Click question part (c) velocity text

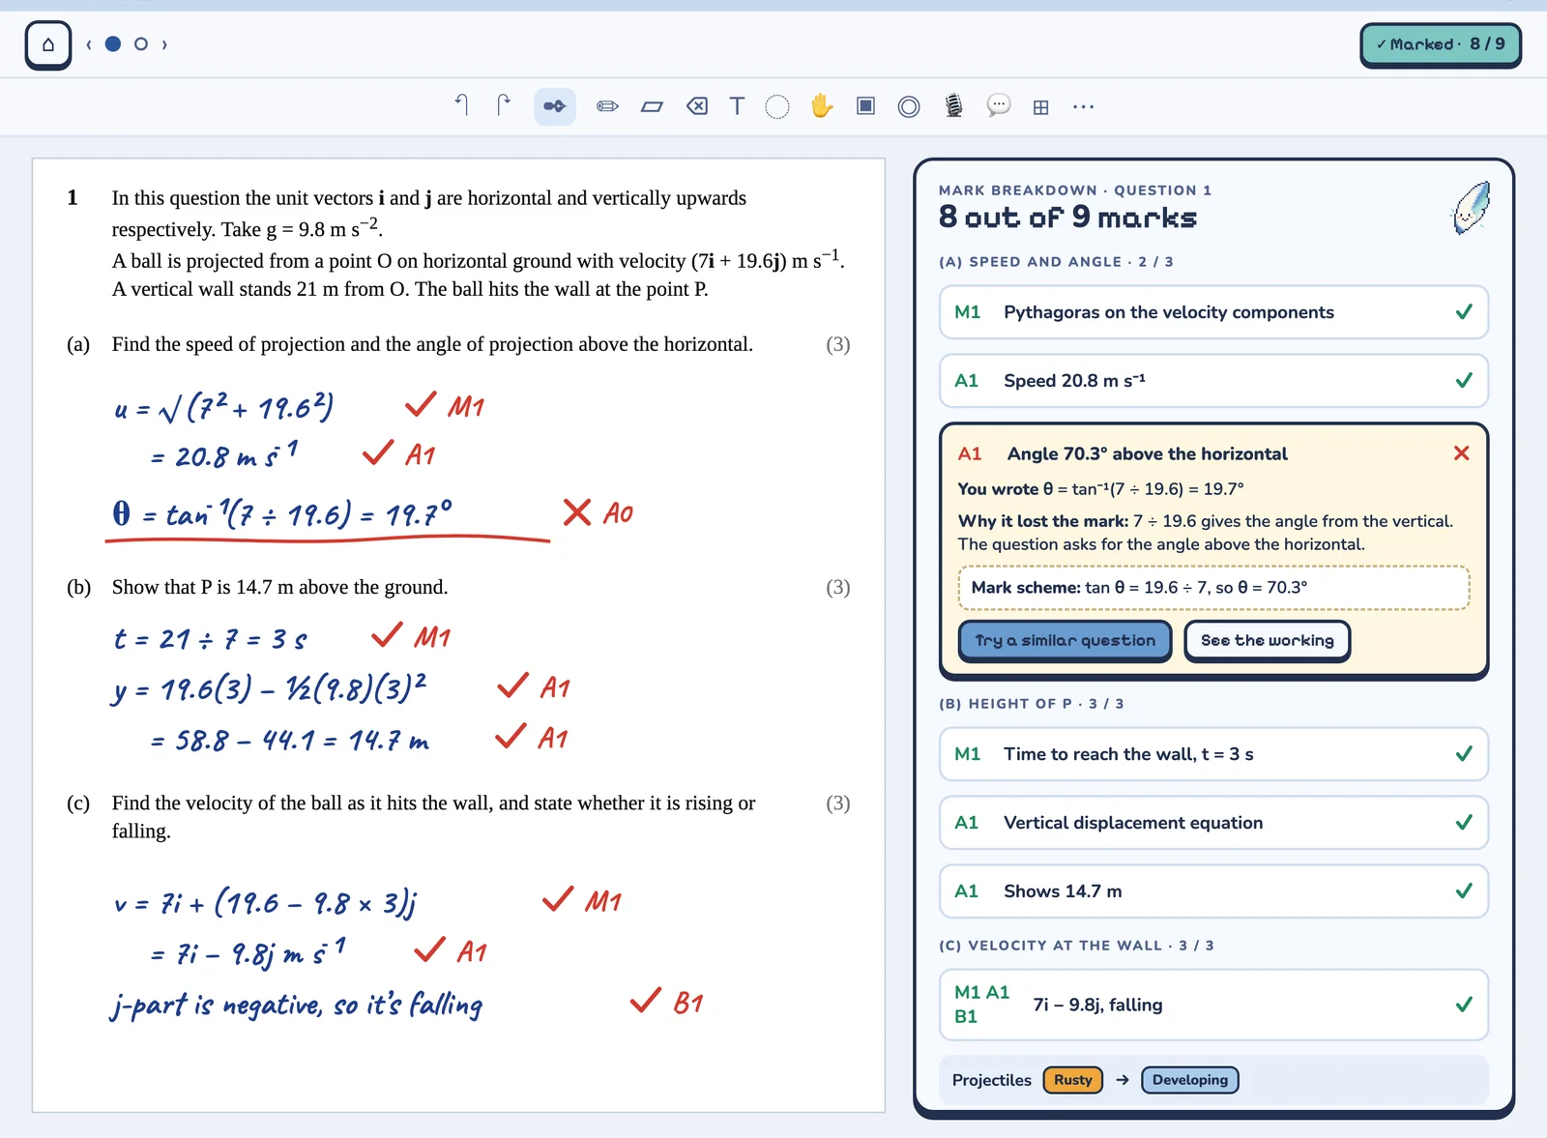[433, 816]
